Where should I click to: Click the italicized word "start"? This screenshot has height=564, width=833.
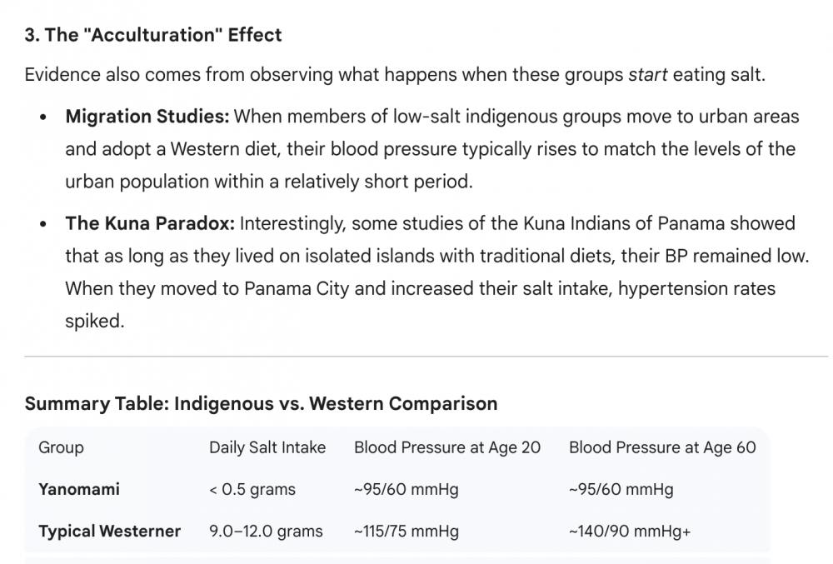coord(647,74)
